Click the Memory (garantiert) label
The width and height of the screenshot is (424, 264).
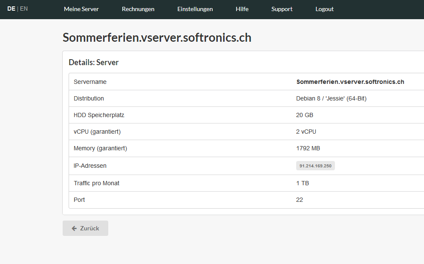(100, 148)
